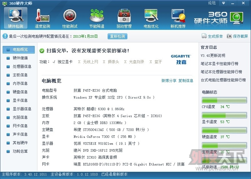251x179 pixels.
Task: Click the 英特尔 ICH10 高保真音频 text
Action: [95, 157]
